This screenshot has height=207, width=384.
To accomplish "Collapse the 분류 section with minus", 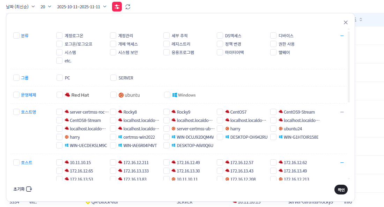I will [x=342, y=36].
